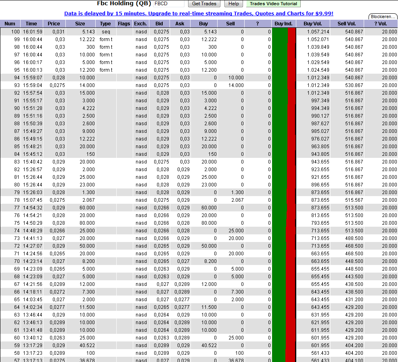Screen dimensions: 398x362
Task: Click the Price column header
Action: click(54, 23)
